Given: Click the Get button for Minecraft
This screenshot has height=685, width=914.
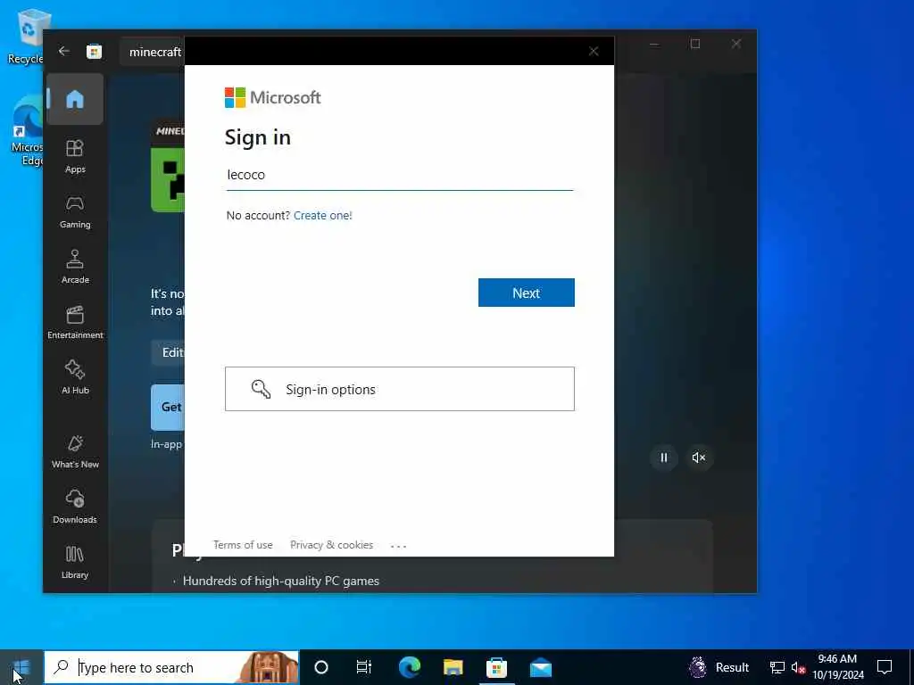Looking at the screenshot, I should click(168, 407).
